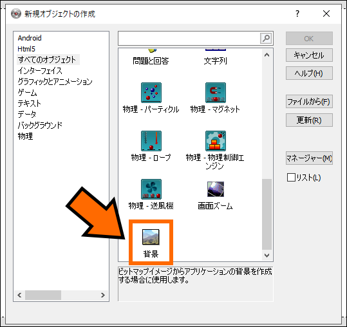The height and width of the screenshot is (327, 347).
Task: Select the 物理 - 送風機 fan icon
Action: coord(151,189)
